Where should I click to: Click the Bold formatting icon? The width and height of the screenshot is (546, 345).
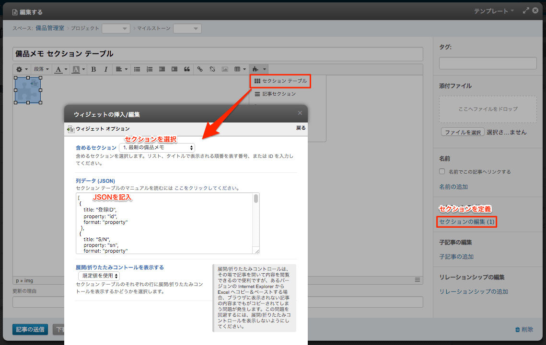tap(93, 69)
